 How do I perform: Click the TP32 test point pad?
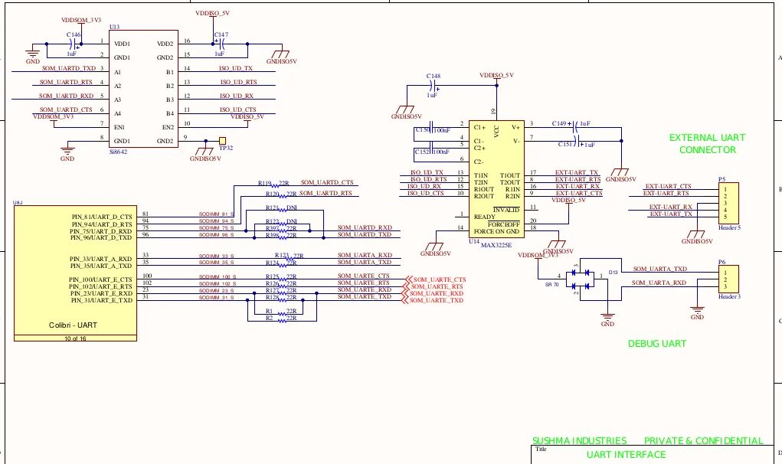[222, 141]
